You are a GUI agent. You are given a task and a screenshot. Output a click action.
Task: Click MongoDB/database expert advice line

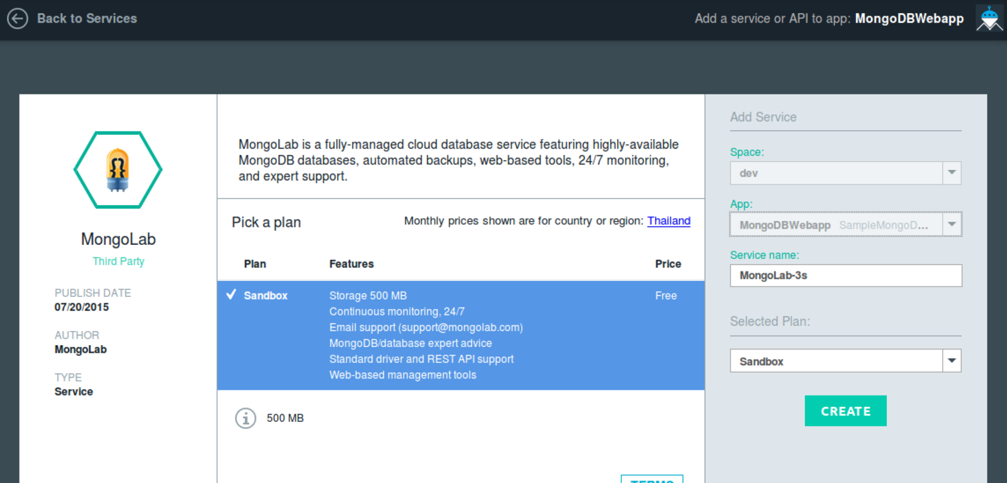(410, 343)
